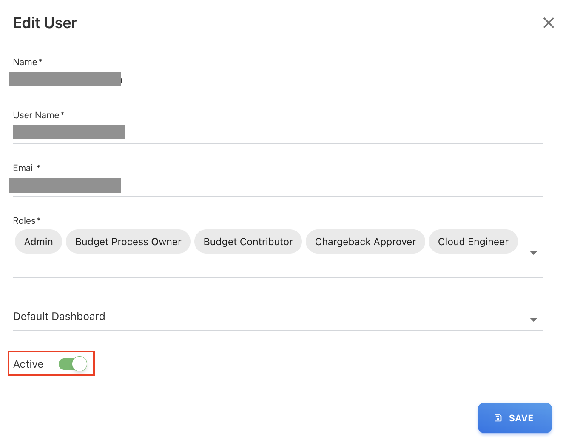This screenshot has height=440, width=563.
Task: Select the Cloud Engineer role chip
Action: point(473,242)
